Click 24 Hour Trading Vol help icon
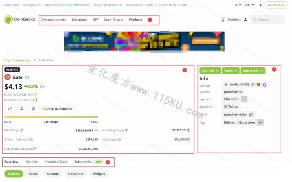This screenshot has width=292, height=182. (x=32, y=139)
